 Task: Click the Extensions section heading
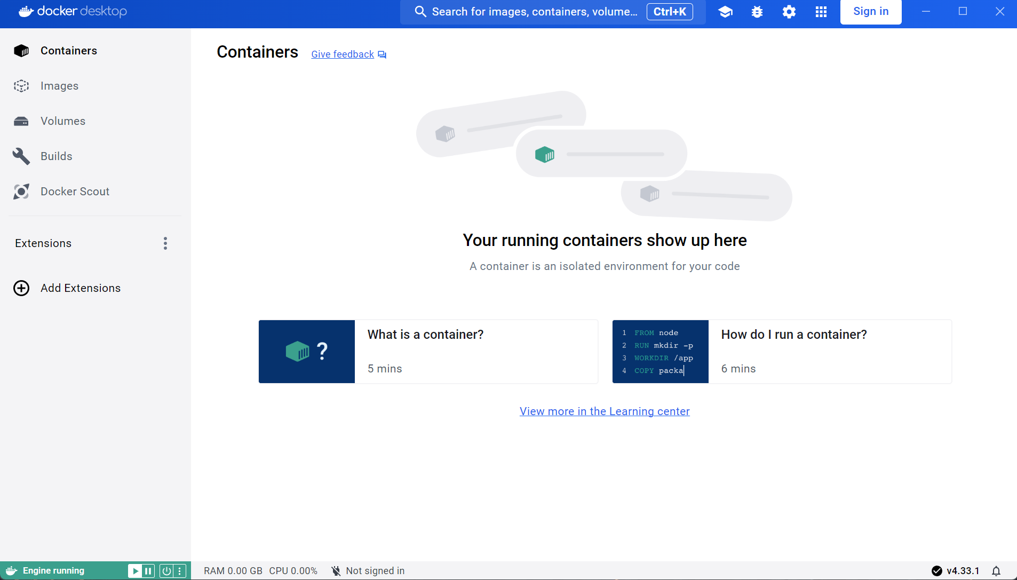43,243
